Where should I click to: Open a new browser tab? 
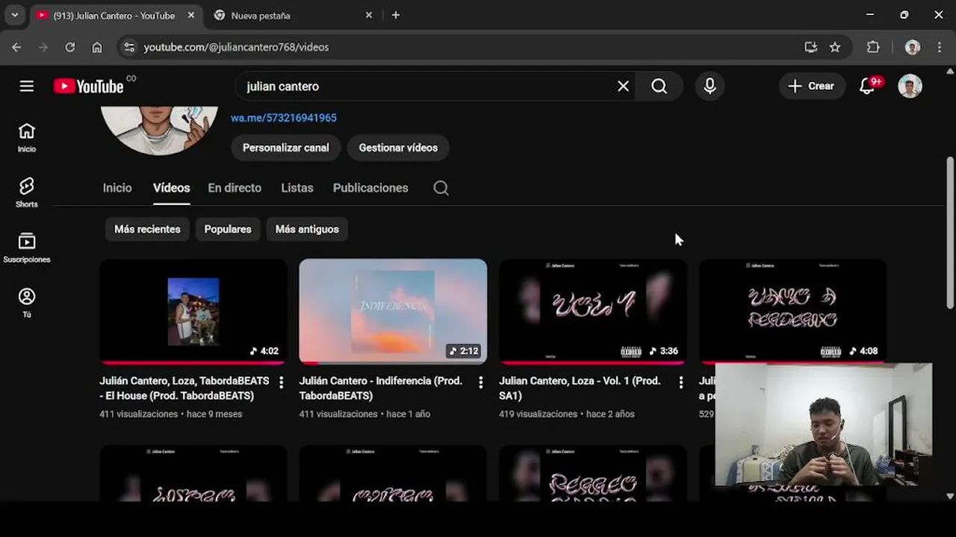point(396,15)
